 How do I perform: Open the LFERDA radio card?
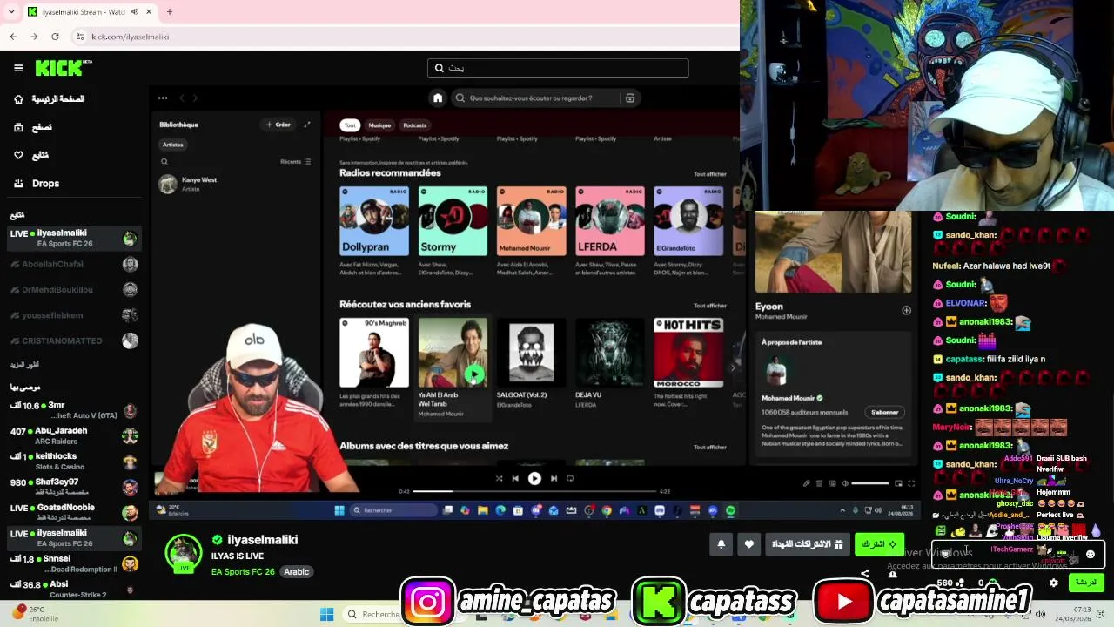[x=609, y=231]
